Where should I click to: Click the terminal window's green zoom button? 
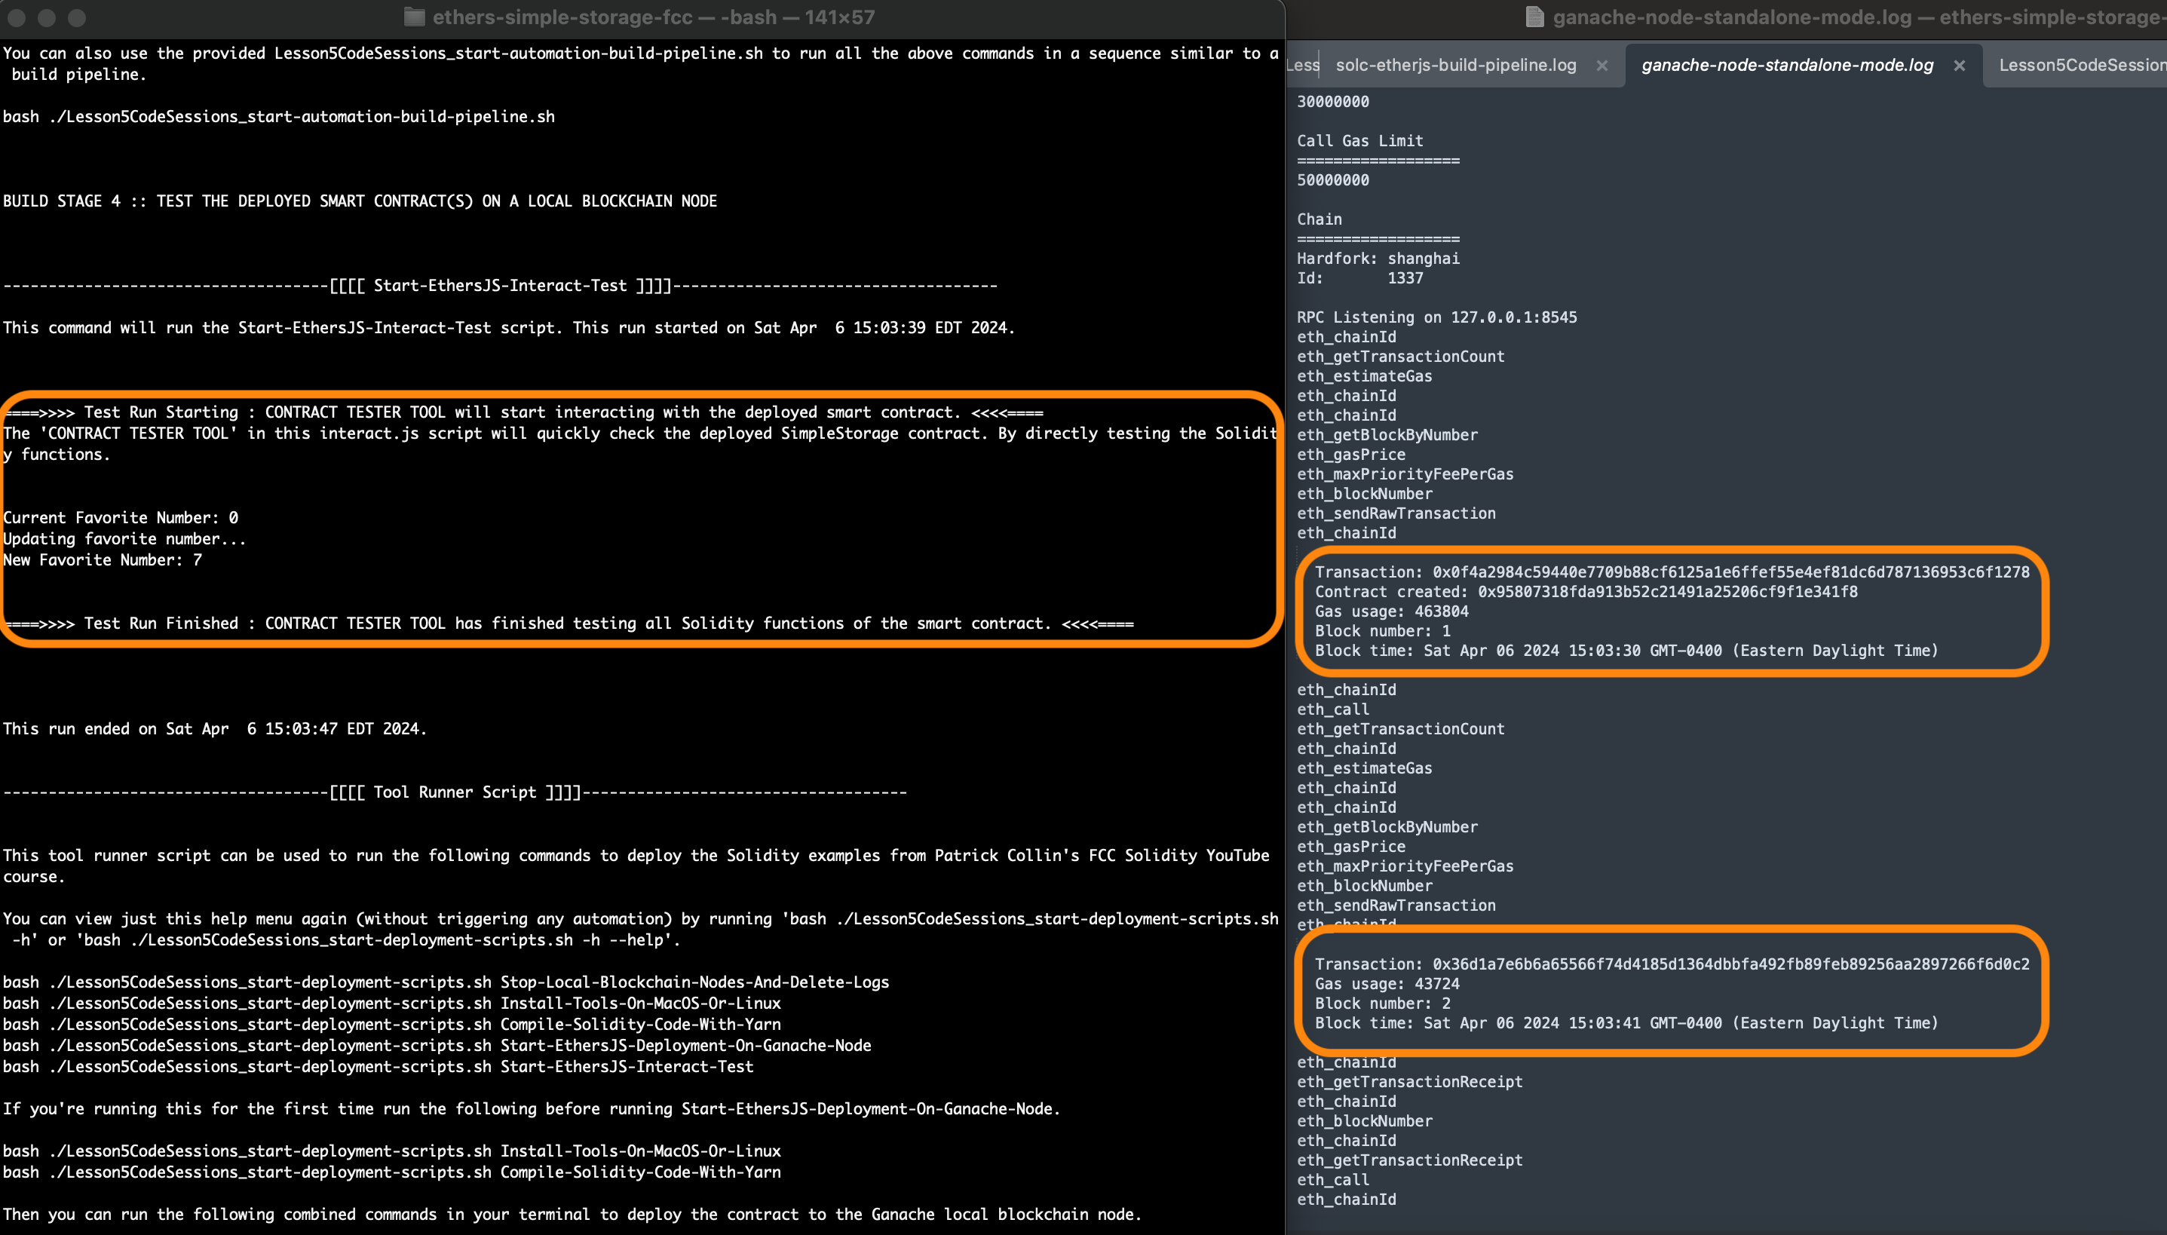(76, 17)
